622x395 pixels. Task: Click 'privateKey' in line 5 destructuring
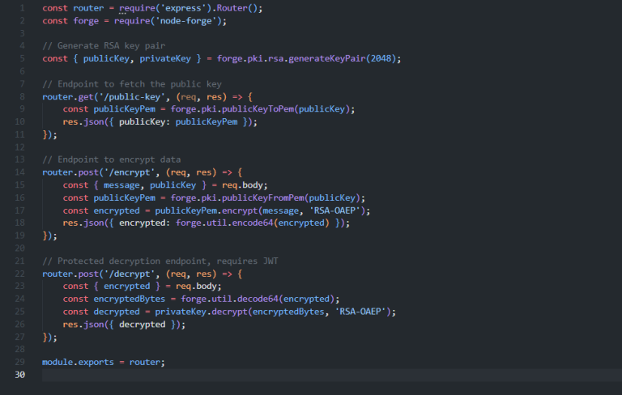(165, 59)
